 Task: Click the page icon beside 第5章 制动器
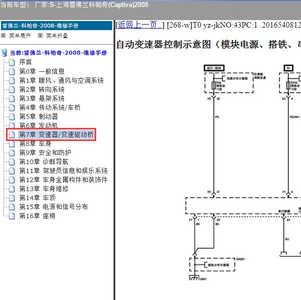(x=12, y=116)
